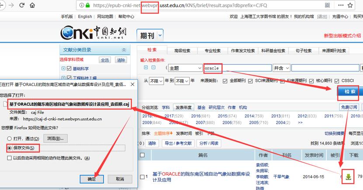The image size is (363, 190).
Task: Click the blue 检索 search button
Action: 349,92
